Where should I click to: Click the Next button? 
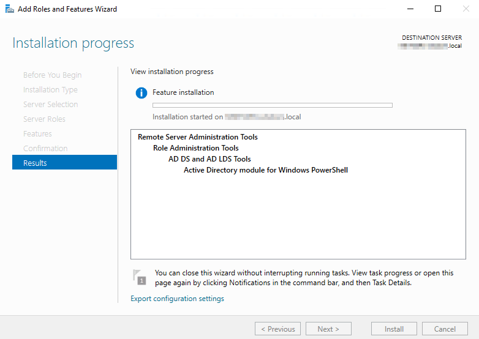pos(328,329)
